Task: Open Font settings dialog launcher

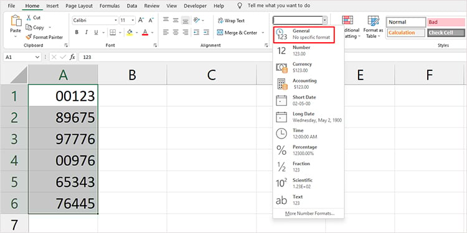Action: (x=155, y=45)
